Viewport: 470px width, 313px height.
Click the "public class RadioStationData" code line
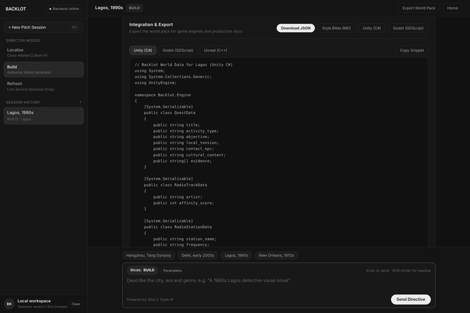178,227
